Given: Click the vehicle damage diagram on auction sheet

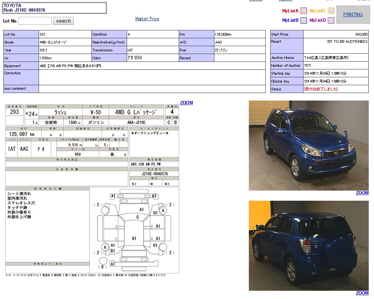Looking at the screenshot, I should click(134, 230).
